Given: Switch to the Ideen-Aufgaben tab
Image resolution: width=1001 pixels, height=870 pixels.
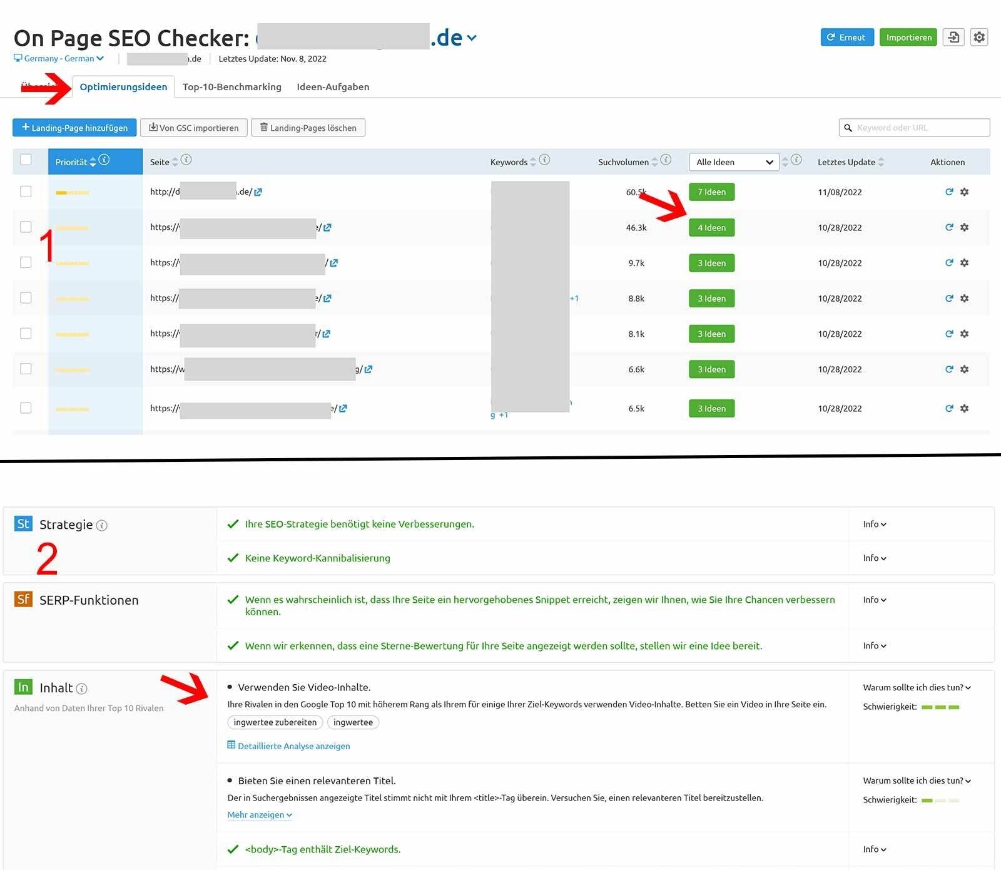Looking at the screenshot, I should pos(333,87).
